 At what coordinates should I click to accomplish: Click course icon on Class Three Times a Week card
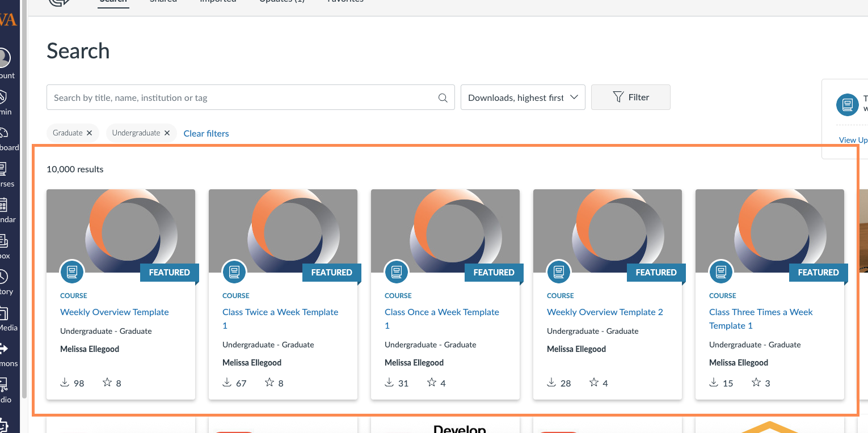point(721,272)
